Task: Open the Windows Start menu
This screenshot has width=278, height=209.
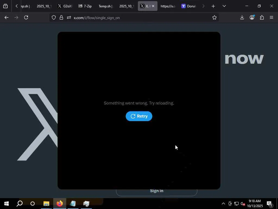Action: (7, 204)
